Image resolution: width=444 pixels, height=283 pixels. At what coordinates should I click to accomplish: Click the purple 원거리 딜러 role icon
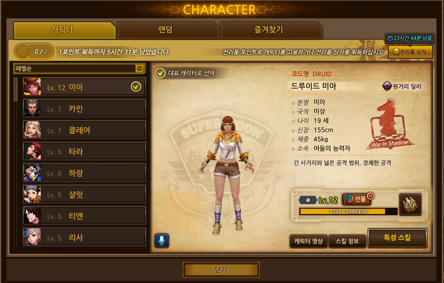pyautogui.click(x=387, y=86)
